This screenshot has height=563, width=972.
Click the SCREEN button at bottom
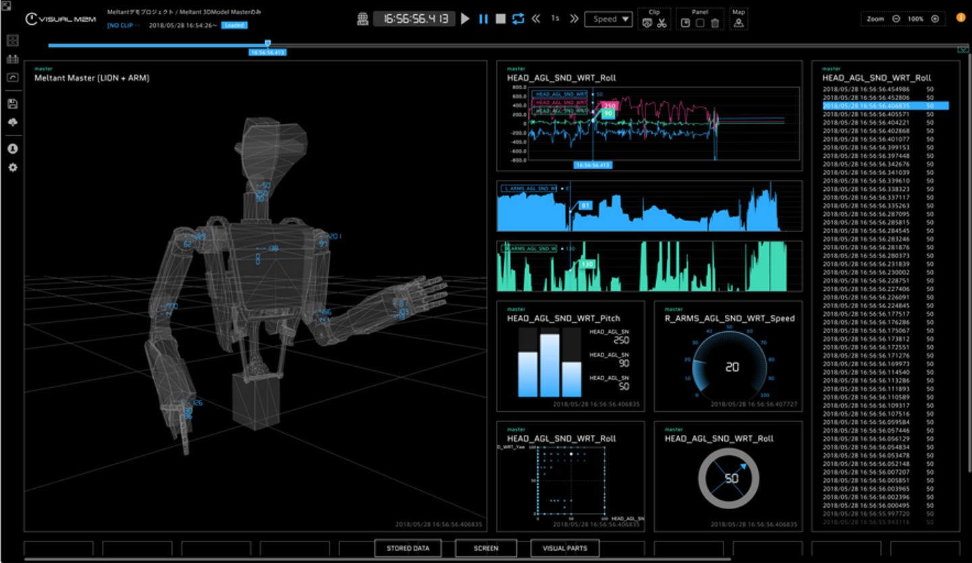point(486,548)
